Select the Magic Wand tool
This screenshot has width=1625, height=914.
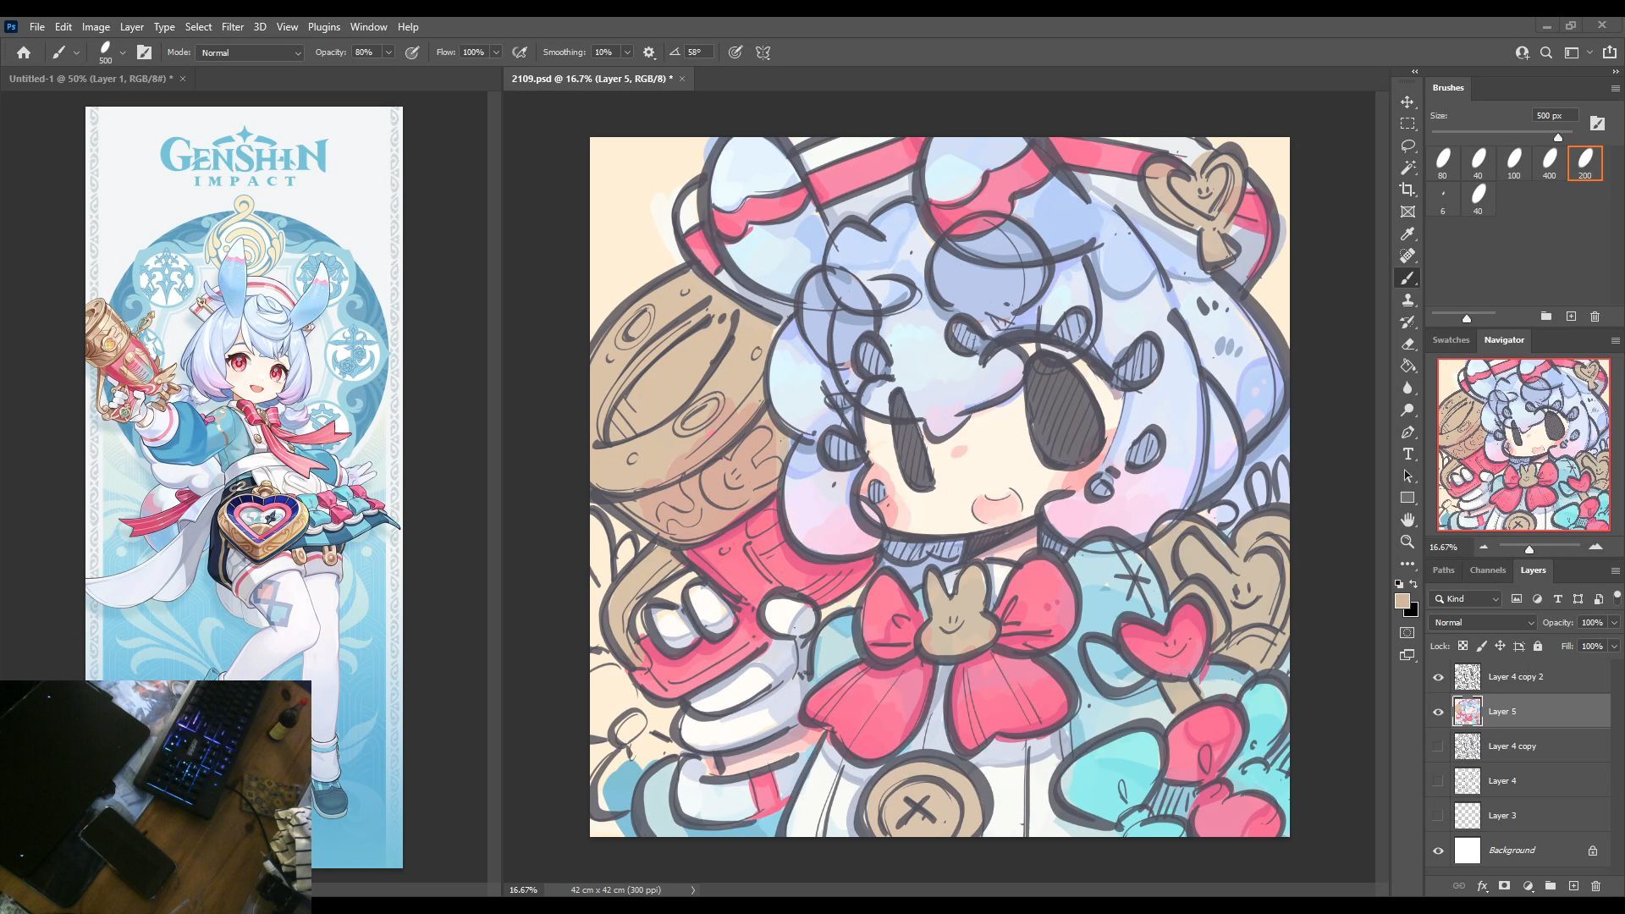(1407, 168)
